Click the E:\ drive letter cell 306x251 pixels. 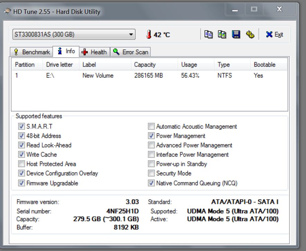[x=50, y=76]
